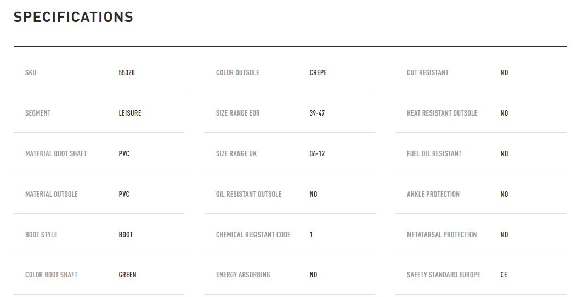Select the LEISURE segment value

tap(130, 113)
